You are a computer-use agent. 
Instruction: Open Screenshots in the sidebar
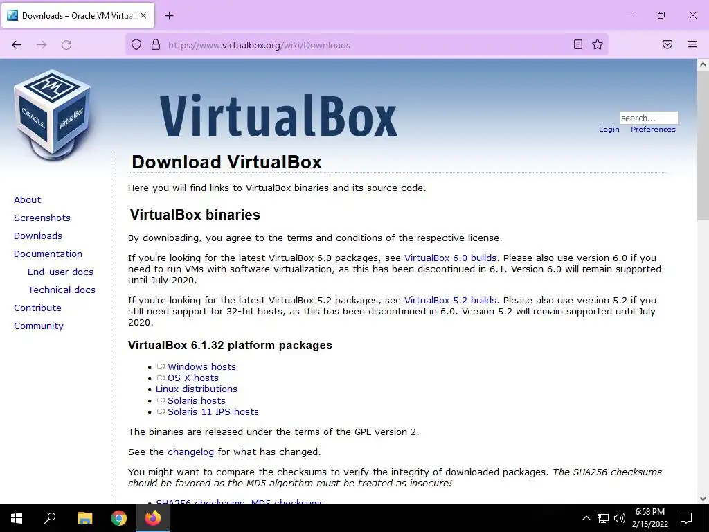[x=42, y=218]
